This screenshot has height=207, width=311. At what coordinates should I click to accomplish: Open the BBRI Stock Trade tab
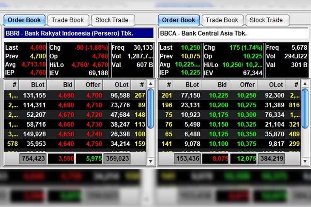(113, 20)
